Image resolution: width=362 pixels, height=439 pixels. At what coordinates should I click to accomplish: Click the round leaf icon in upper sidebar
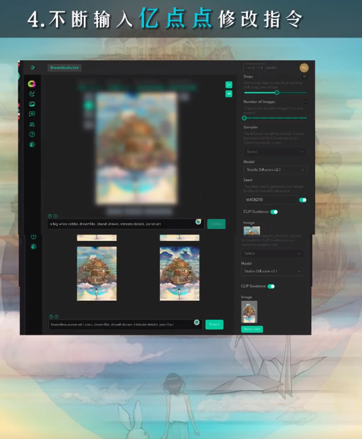tap(32, 144)
